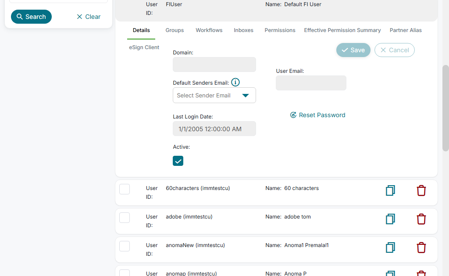Open the Select Sender Email dropdown

click(214, 95)
